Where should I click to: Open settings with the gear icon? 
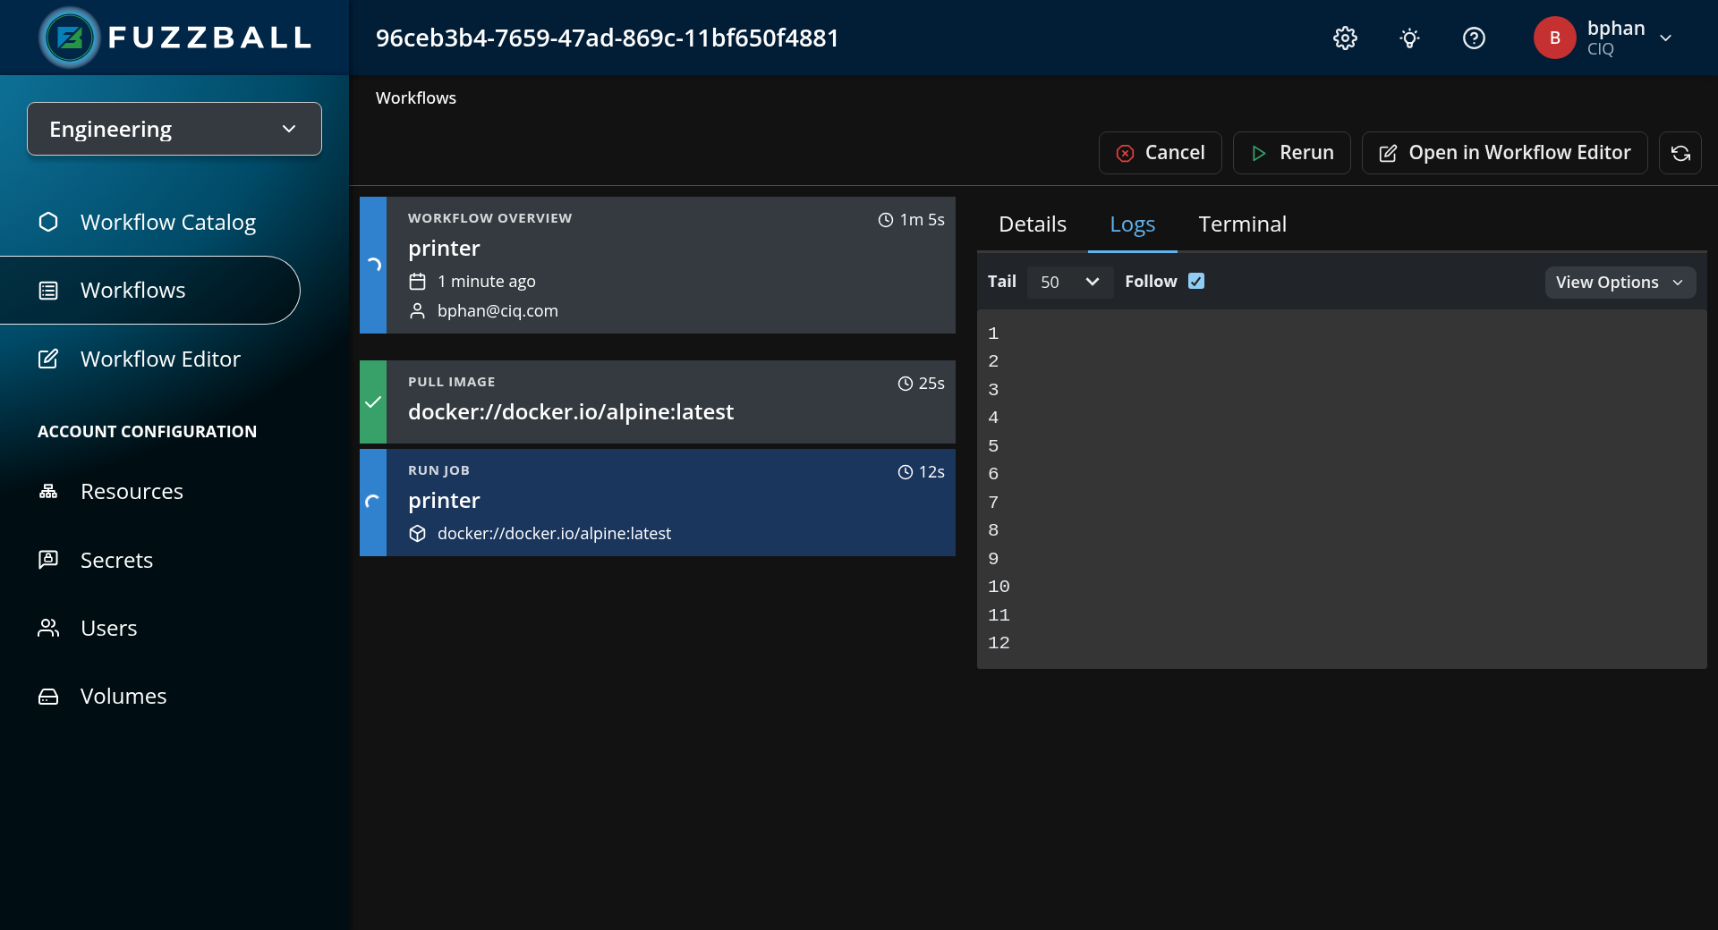pyautogui.click(x=1345, y=38)
